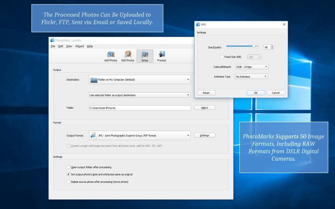Switch to the Setup step

(145, 56)
